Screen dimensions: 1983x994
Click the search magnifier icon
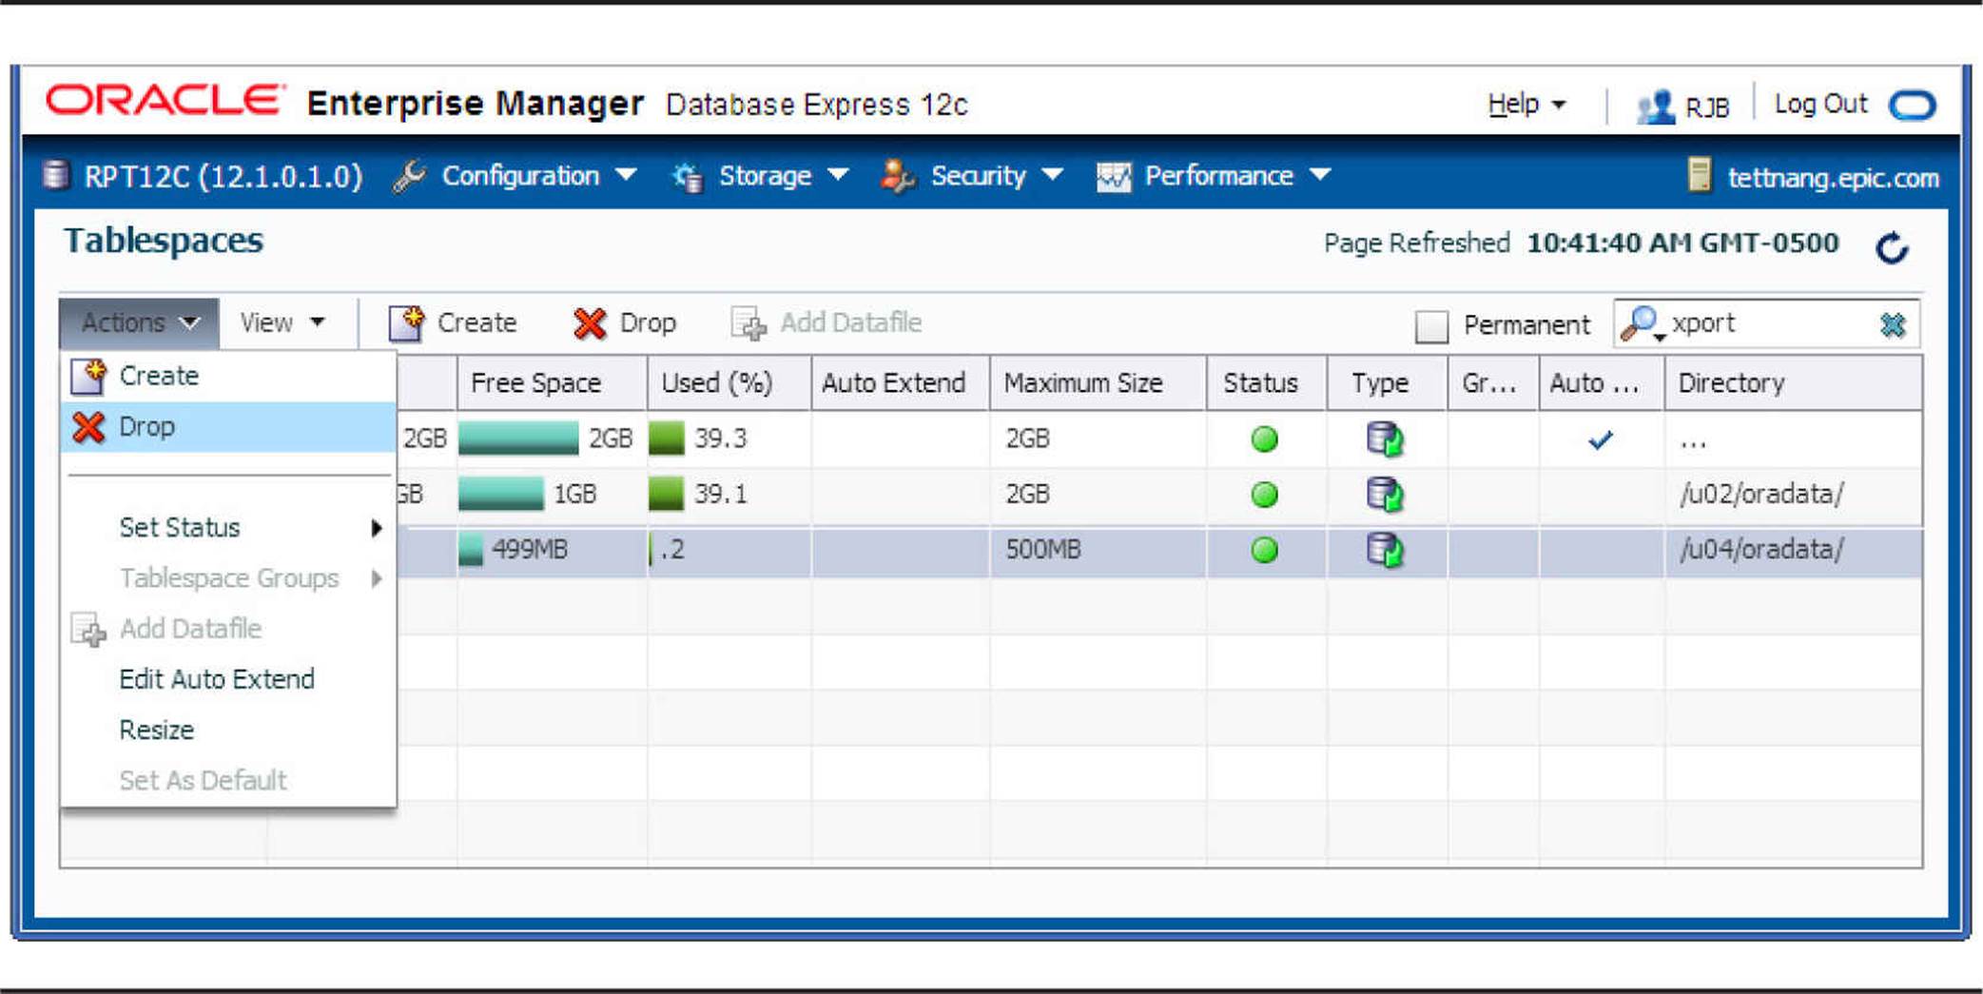[1641, 323]
